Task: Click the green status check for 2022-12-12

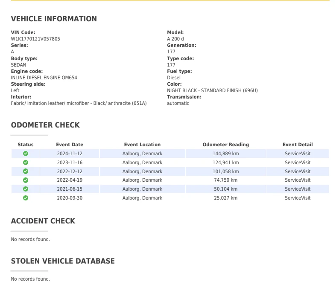Action: pyautogui.click(x=26, y=171)
